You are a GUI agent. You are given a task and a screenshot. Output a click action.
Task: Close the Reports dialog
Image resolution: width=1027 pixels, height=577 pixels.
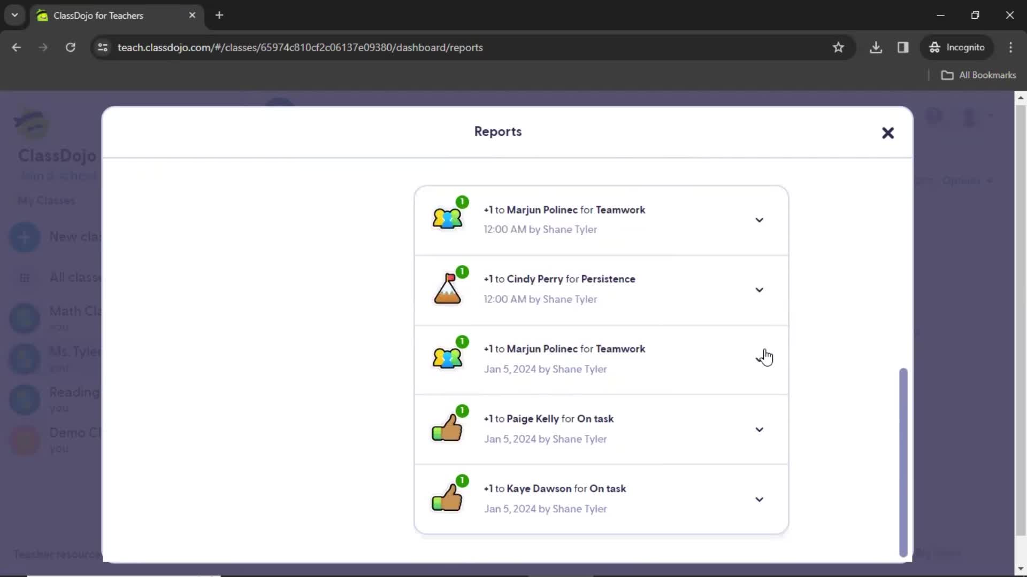coord(888,133)
